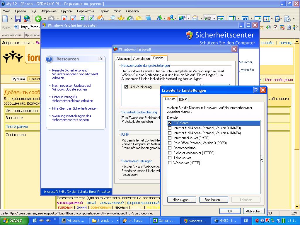Open the dropdown arrow beside font A icon
Image resolution: width=300 pixels, height=225 pixels.
click(165, 18)
